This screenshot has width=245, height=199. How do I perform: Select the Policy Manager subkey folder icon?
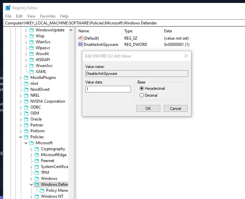(42, 190)
